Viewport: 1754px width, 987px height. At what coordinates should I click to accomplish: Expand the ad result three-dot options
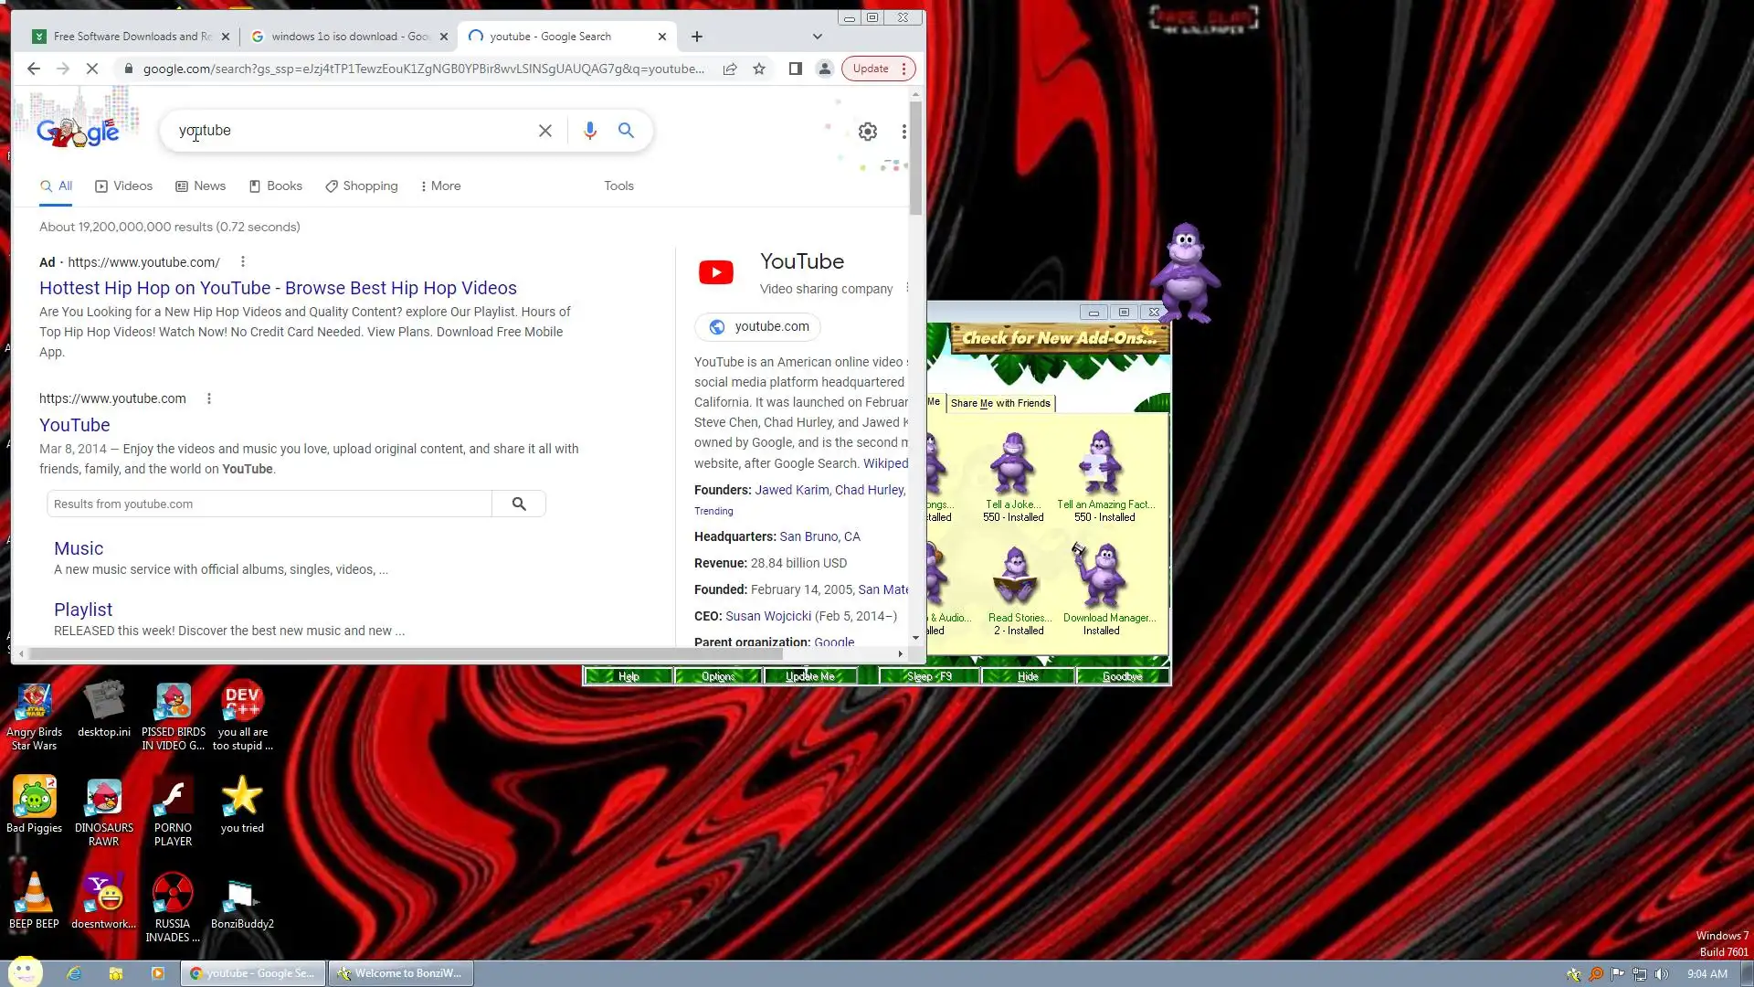point(243,262)
